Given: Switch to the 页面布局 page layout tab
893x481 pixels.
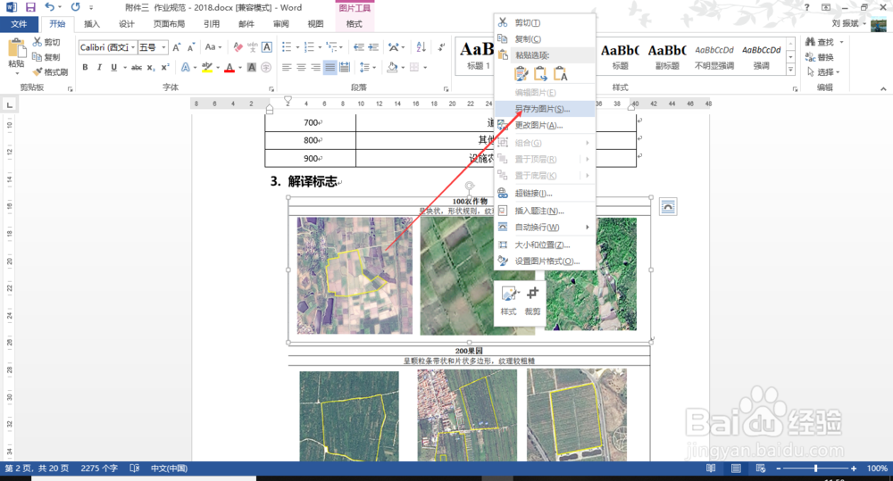Looking at the screenshot, I should 169,24.
